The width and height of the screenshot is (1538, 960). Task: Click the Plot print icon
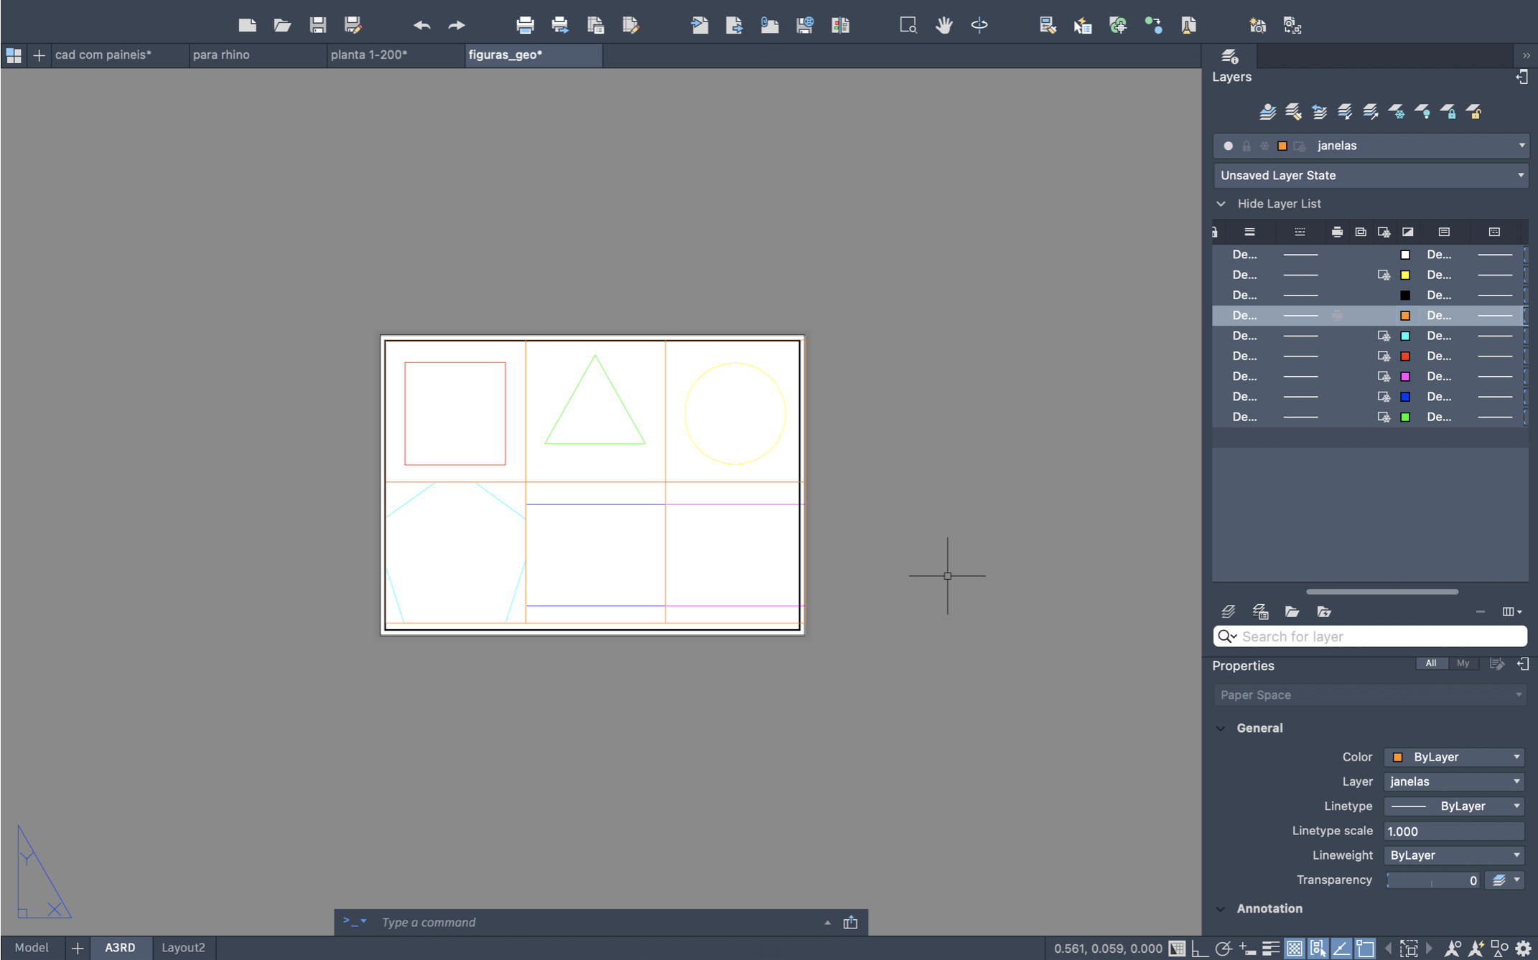[x=525, y=25]
